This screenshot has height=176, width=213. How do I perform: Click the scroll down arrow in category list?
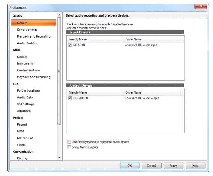(59, 158)
